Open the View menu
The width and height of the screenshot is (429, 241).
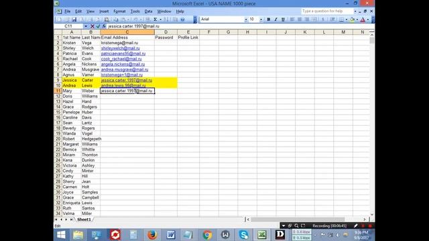(x=90, y=11)
